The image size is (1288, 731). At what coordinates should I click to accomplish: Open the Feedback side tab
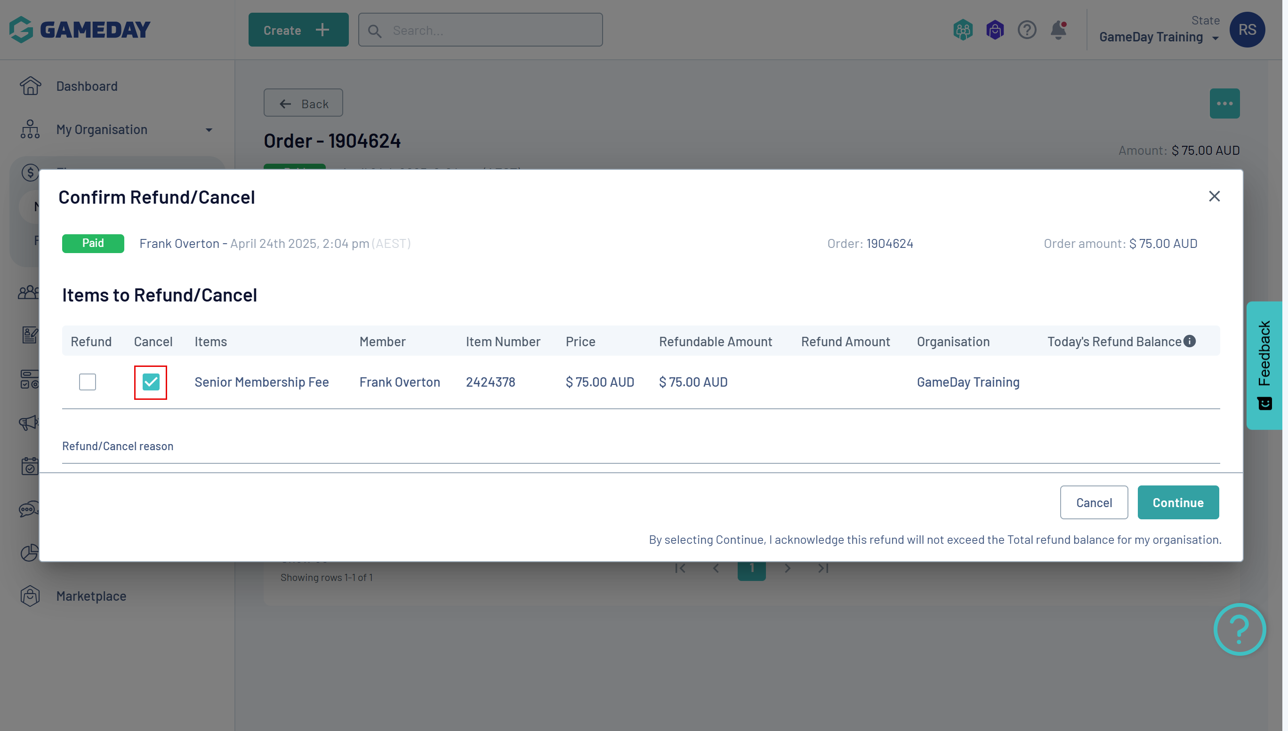1264,365
